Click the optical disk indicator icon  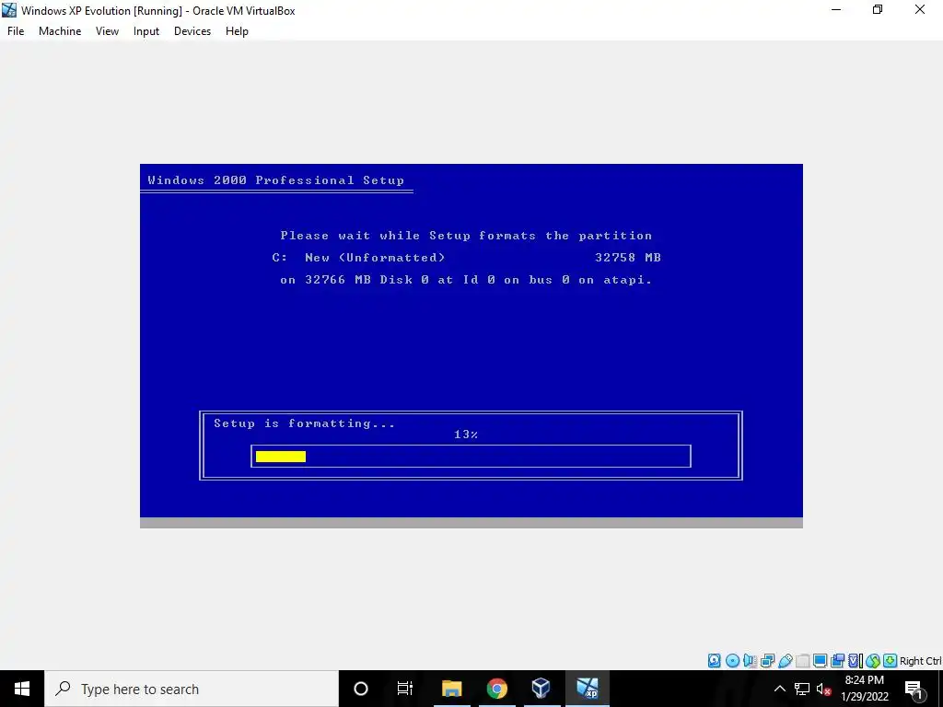tap(732, 661)
